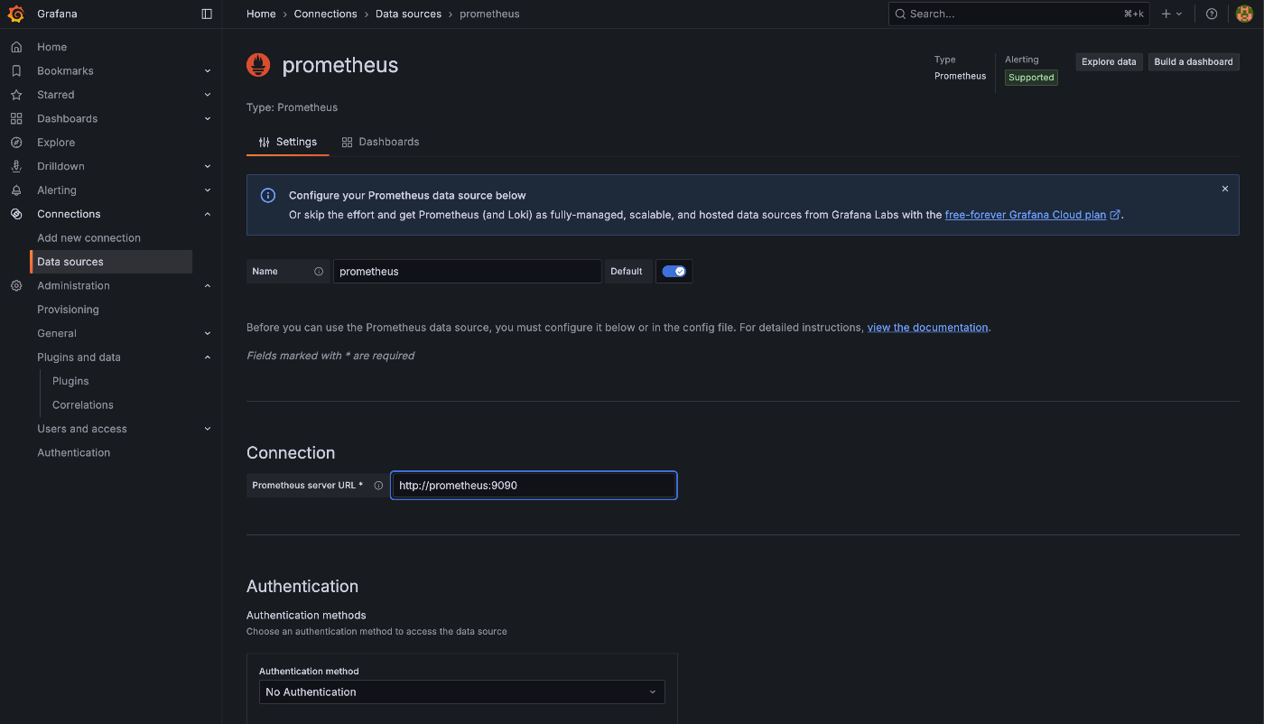
Task: Expand the Users and access chevron
Action: click(208, 429)
